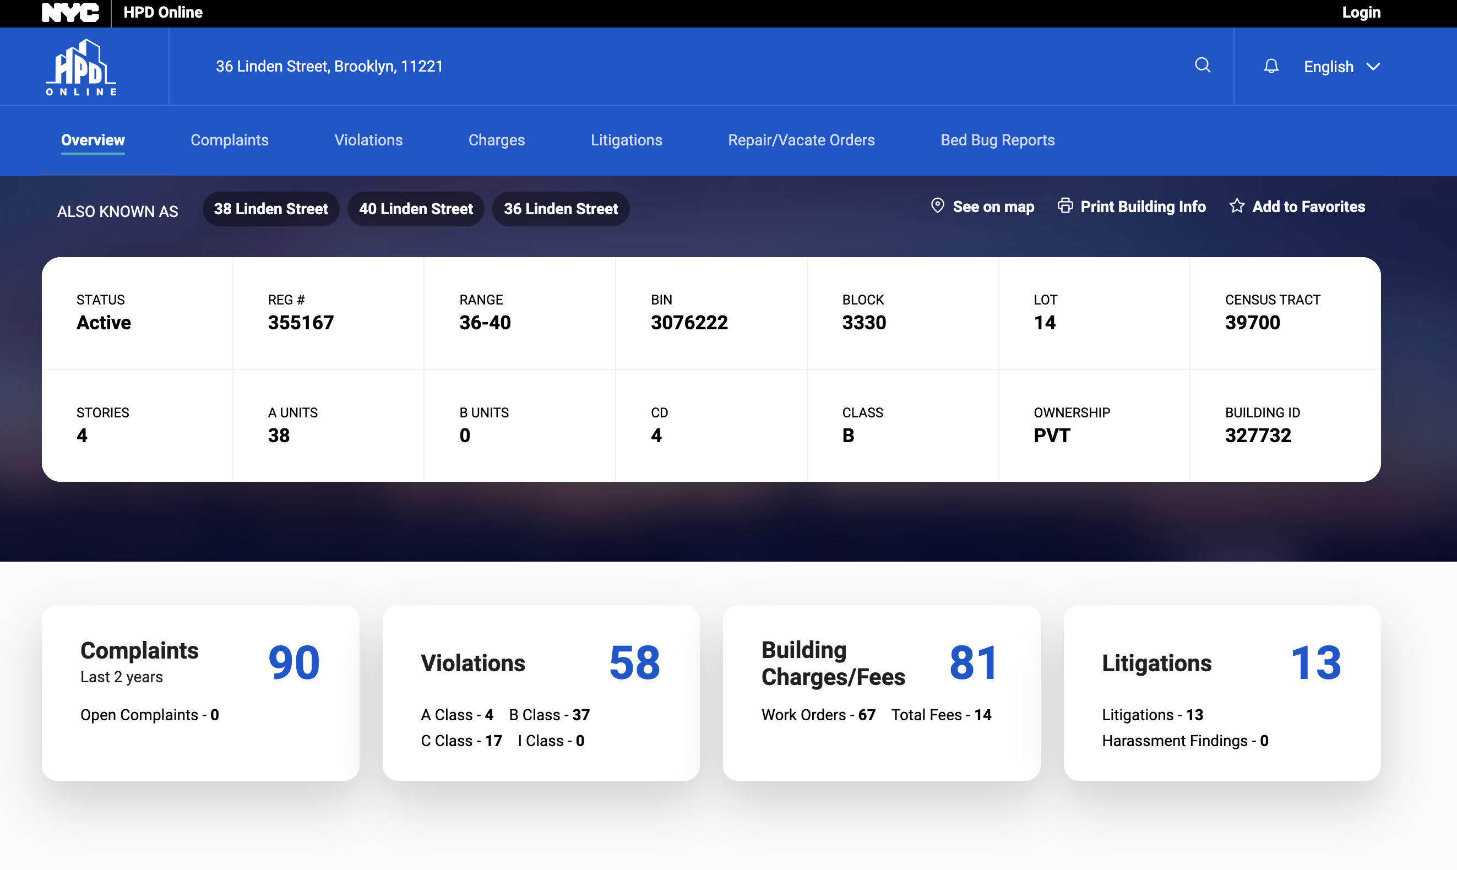The image size is (1457, 870).
Task: Click the CD value 4
Action: coord(656,435)
